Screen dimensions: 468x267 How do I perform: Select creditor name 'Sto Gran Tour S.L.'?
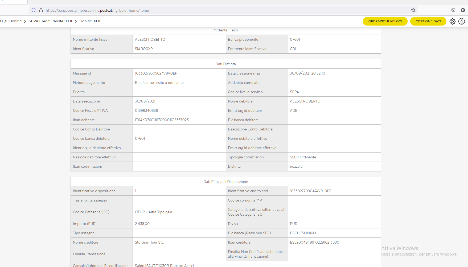click(x=149, y=243)
